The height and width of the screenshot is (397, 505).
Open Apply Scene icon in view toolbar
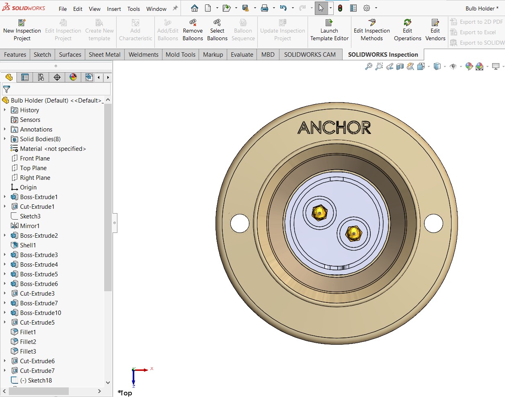click(x=479, y=66)
